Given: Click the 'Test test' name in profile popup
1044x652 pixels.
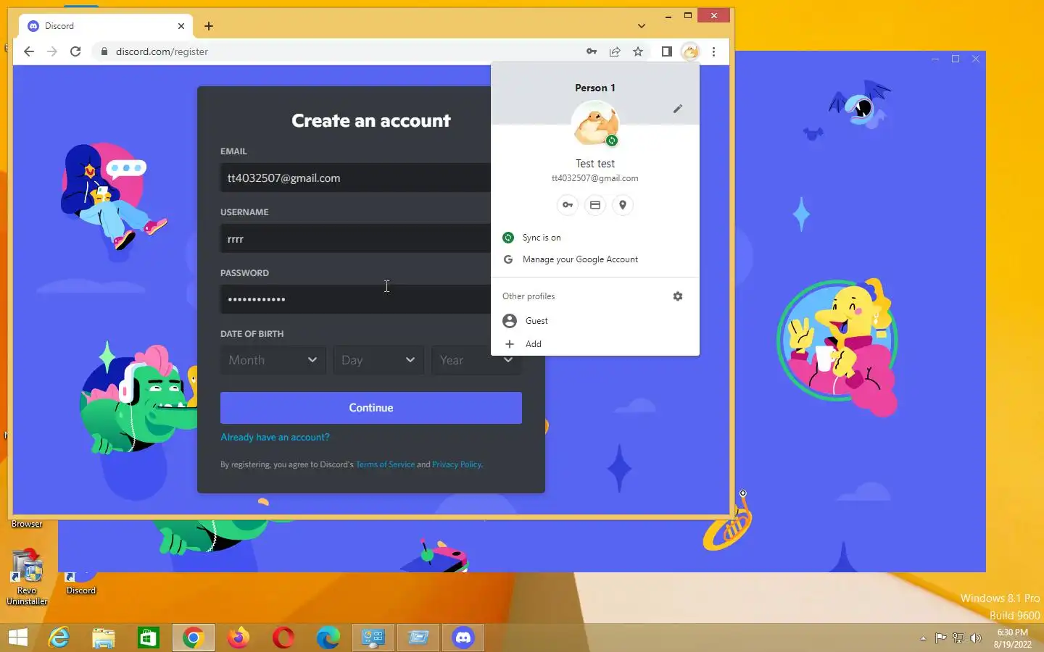Looking at the screenshot, I should click(595, 164).
